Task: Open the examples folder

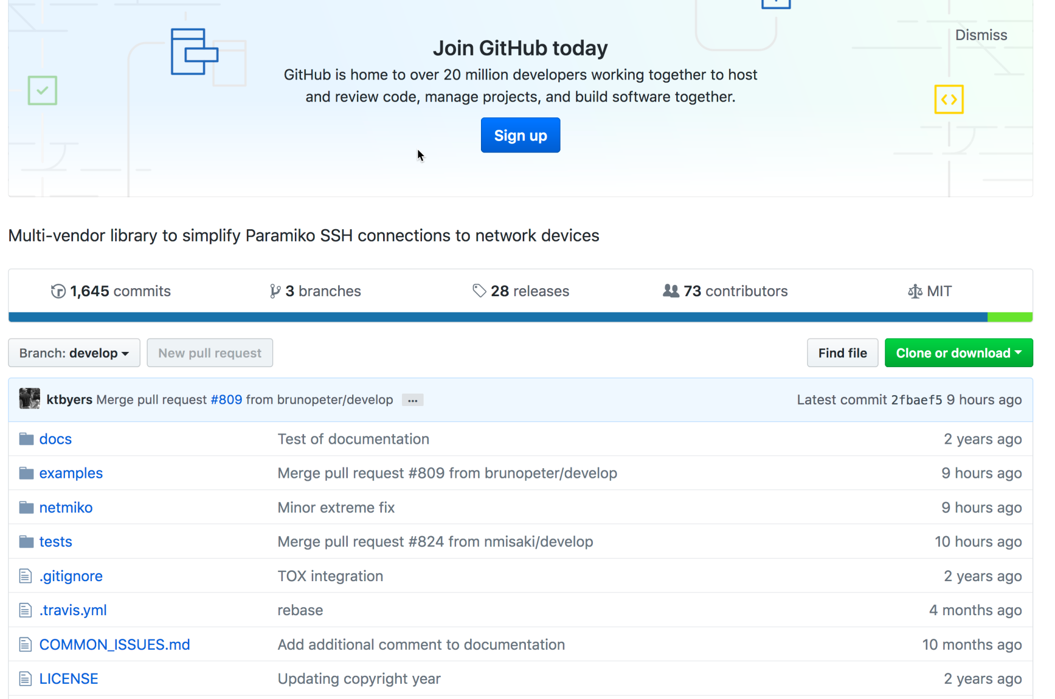Action: click(71, 473)
